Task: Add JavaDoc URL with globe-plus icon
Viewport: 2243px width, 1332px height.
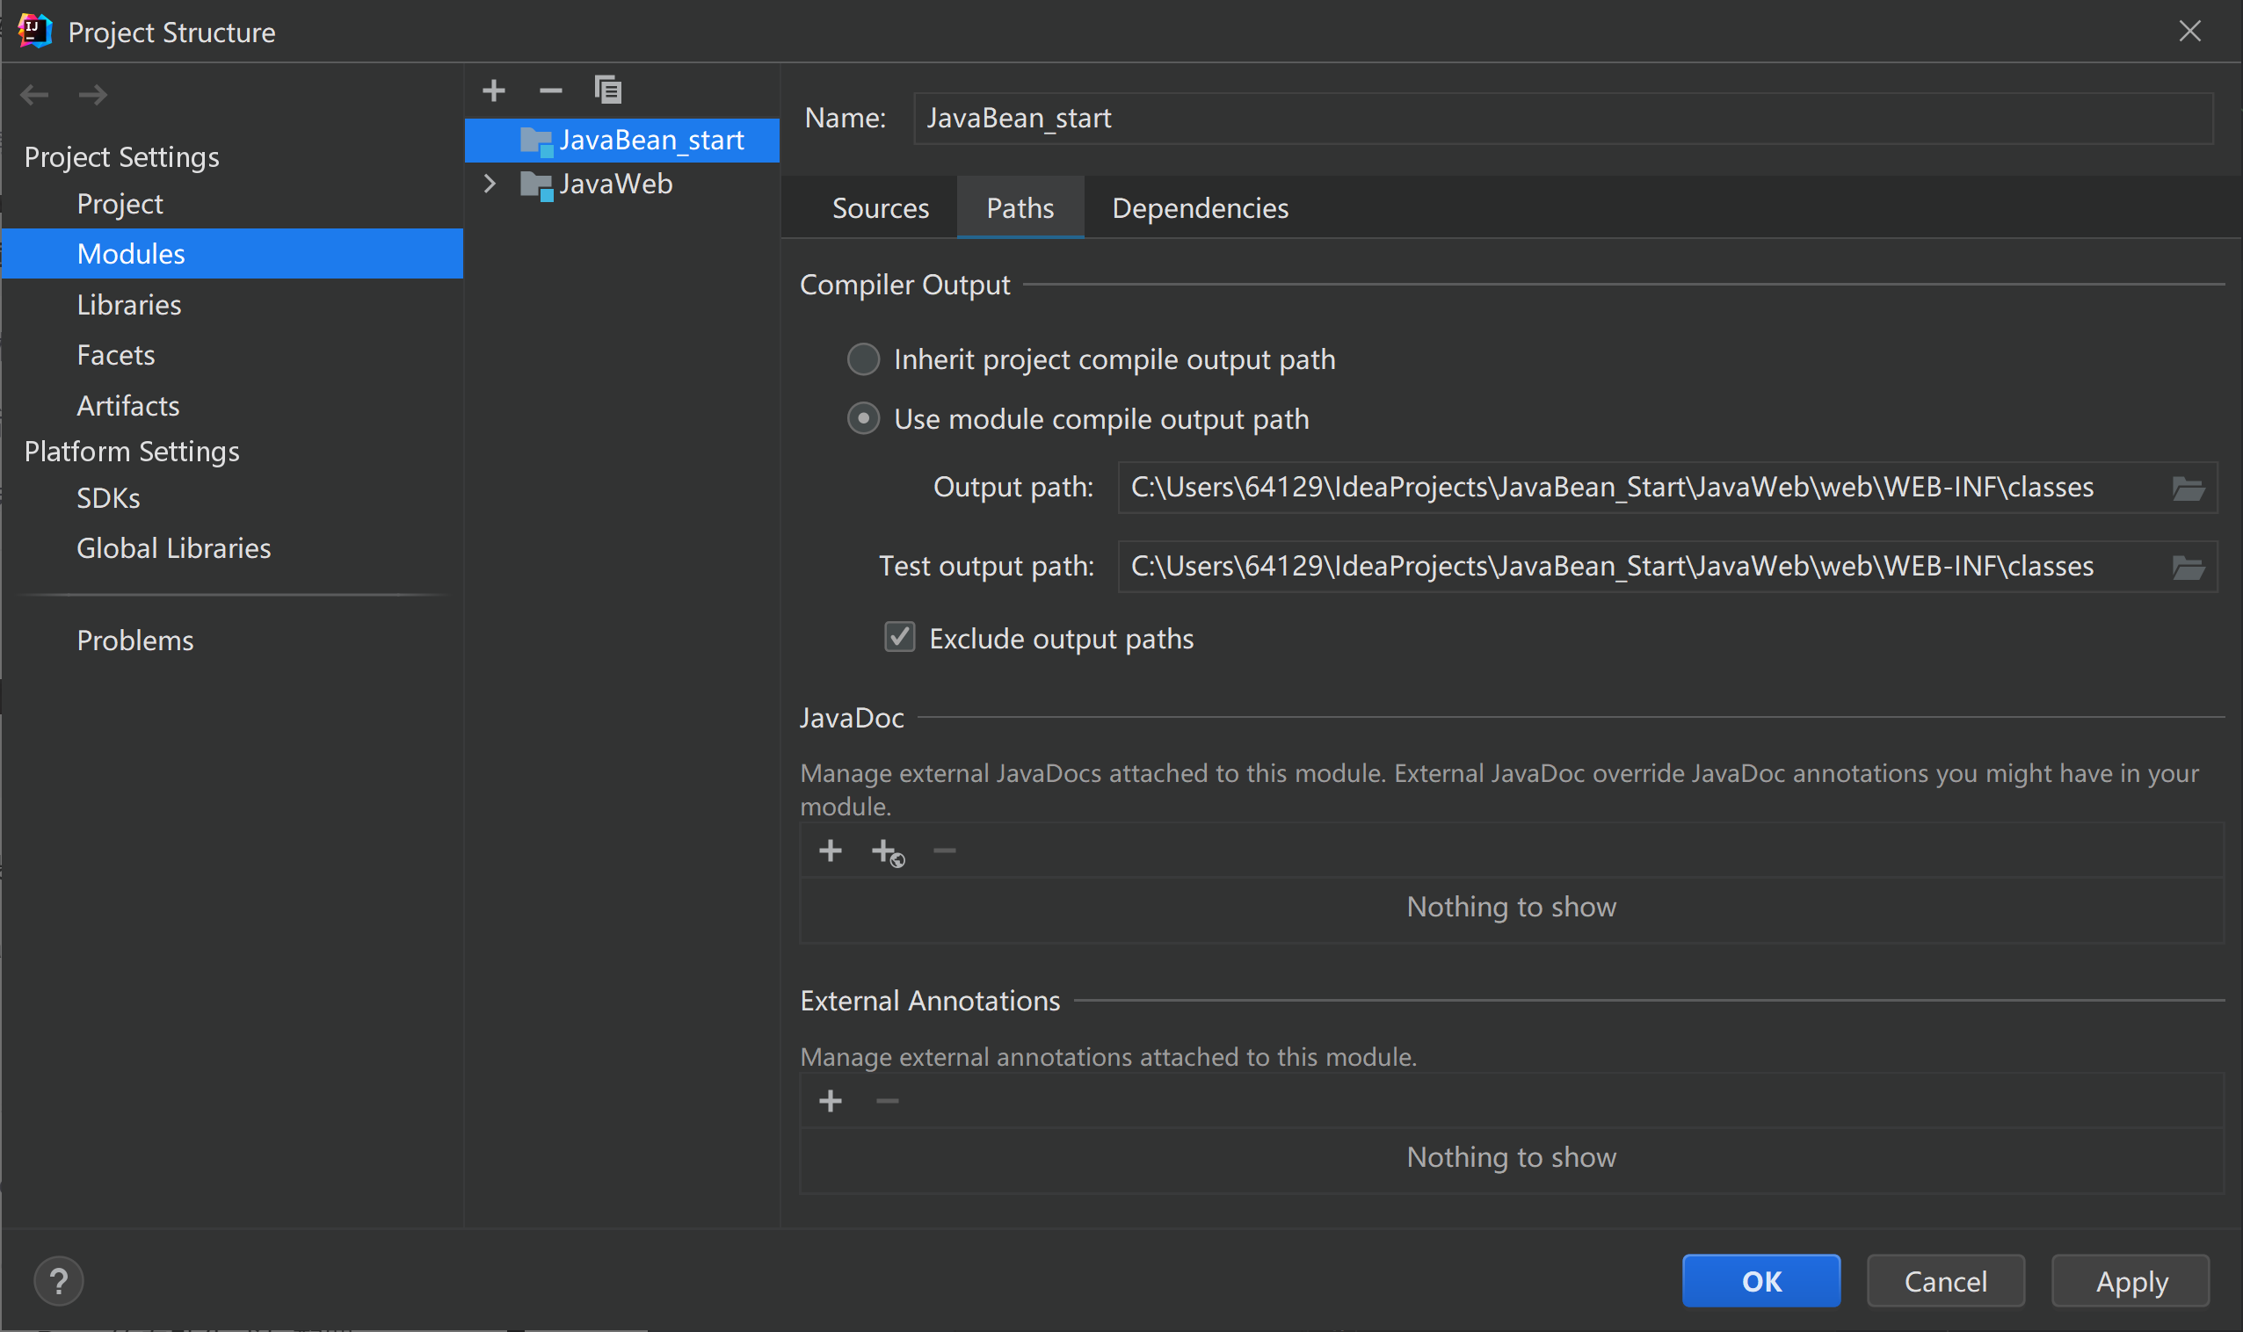Action: [887, 851]
